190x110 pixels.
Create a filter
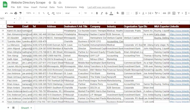[179, 13]
